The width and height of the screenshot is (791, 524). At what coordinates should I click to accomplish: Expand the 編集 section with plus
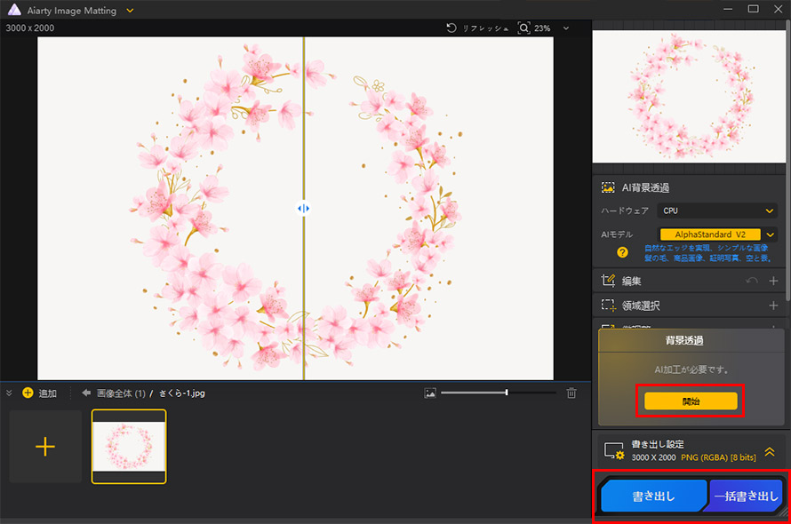(773, 281)
